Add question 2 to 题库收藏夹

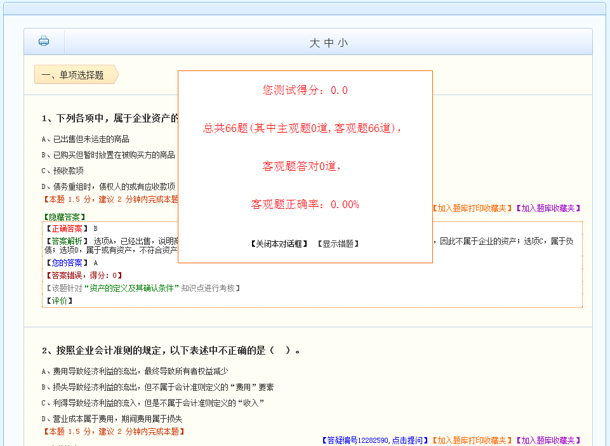548,440
